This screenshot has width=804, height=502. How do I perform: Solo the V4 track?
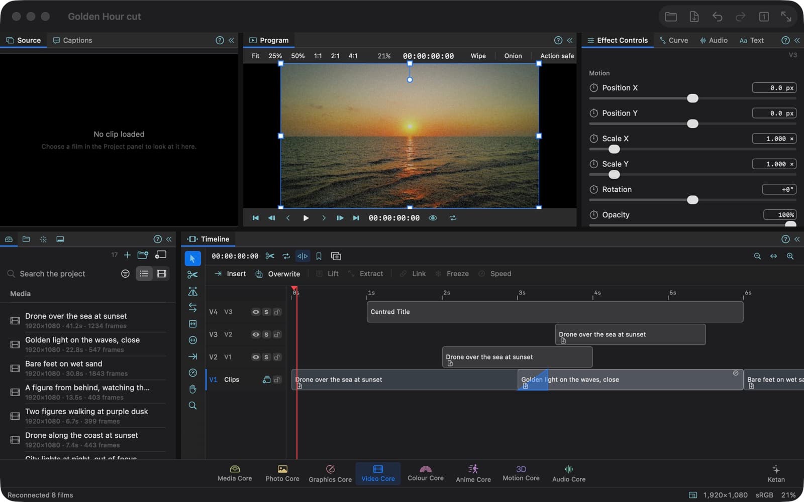(266, 312)
